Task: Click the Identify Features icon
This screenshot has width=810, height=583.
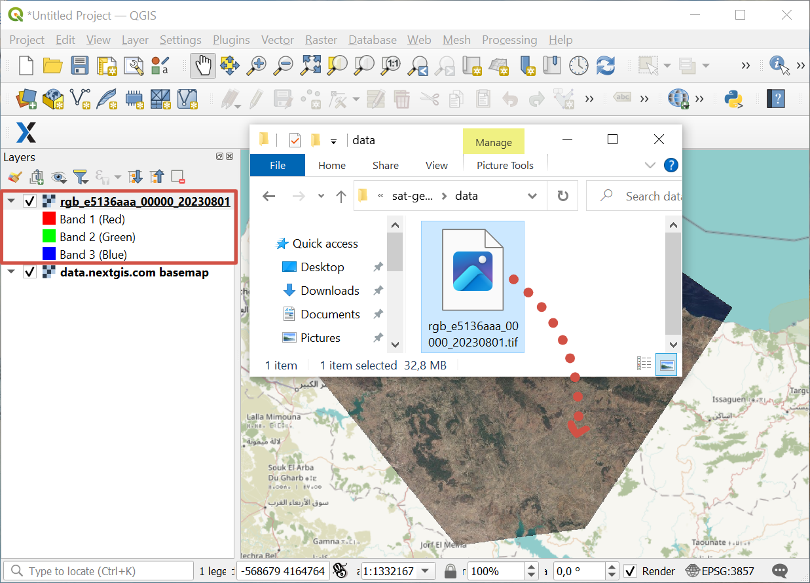Action: click(x=777, y=64)
